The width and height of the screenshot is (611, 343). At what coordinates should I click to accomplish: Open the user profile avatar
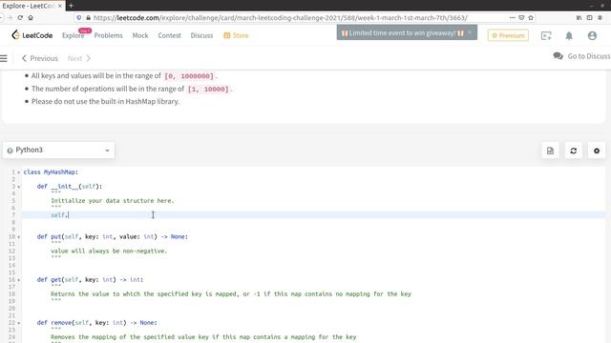click(x=592, y=35)
